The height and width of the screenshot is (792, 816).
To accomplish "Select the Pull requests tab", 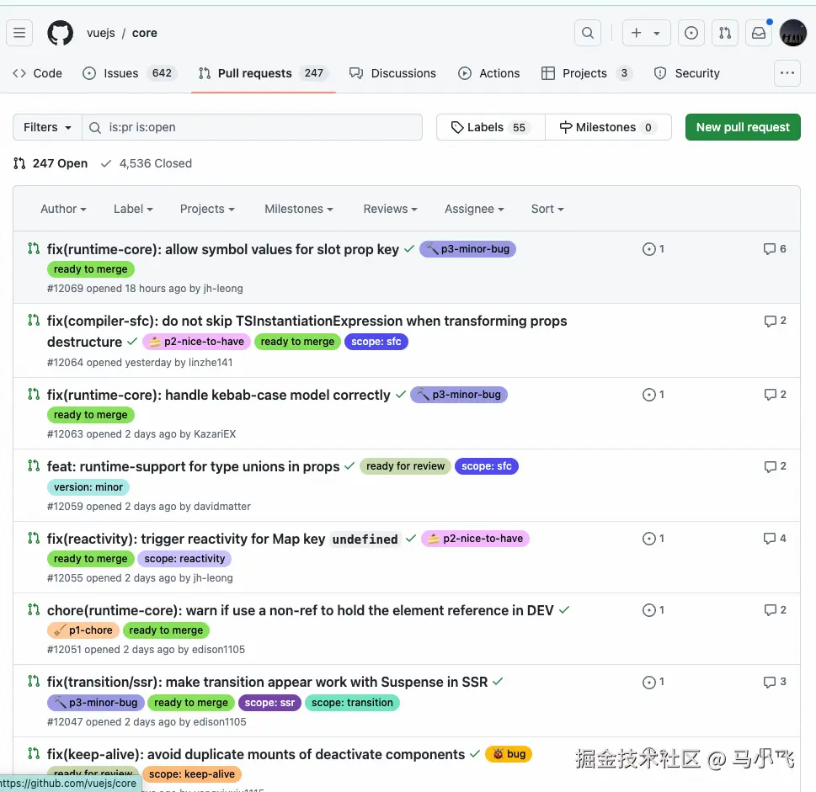I will pos(264,73).
